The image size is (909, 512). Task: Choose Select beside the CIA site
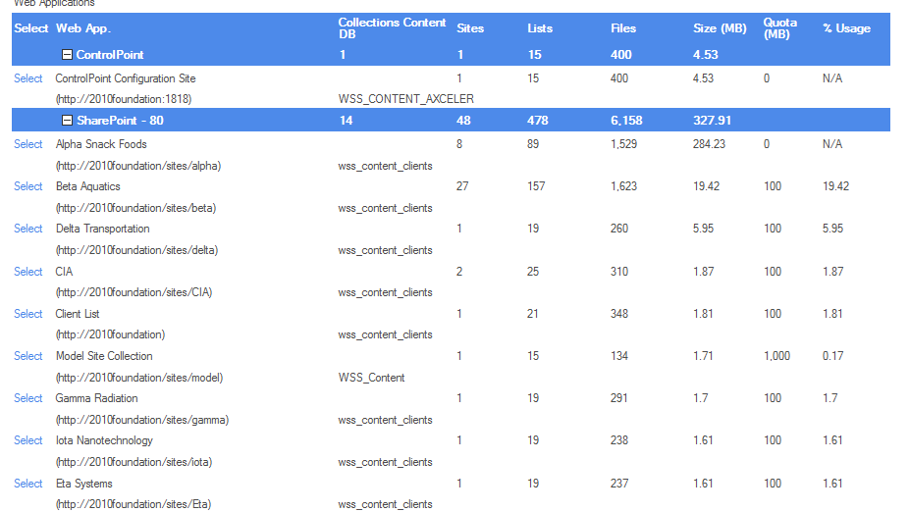point(28,272)
